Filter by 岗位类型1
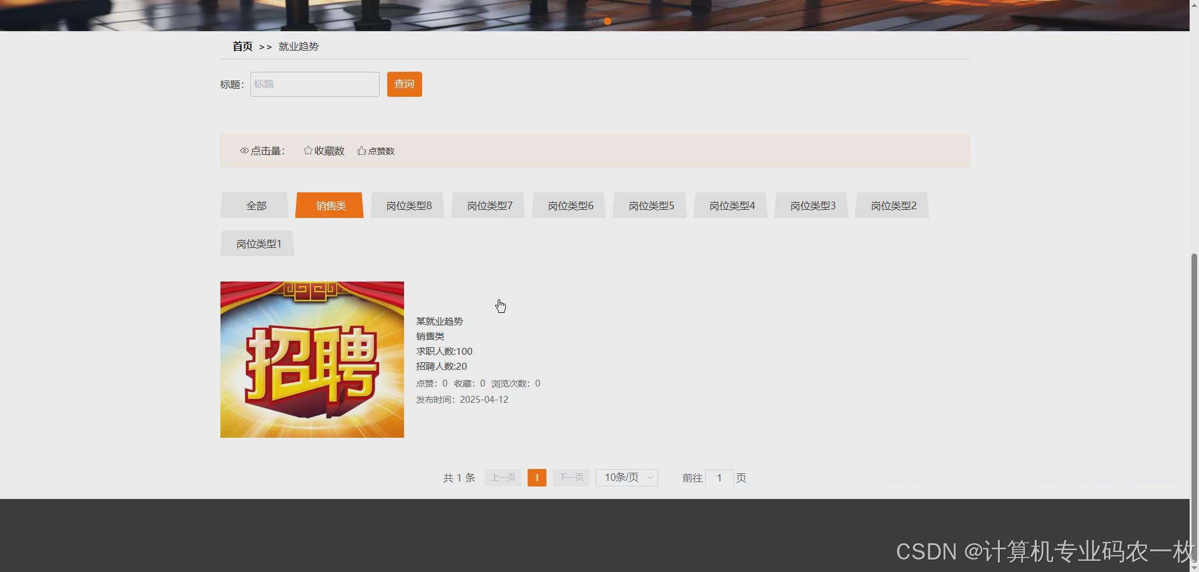The width and height of the screenshot is (1199, 572). coord(257,243)
